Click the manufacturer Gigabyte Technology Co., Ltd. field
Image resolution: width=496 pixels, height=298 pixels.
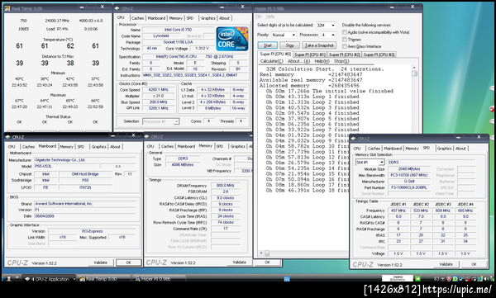pos(85,160)
